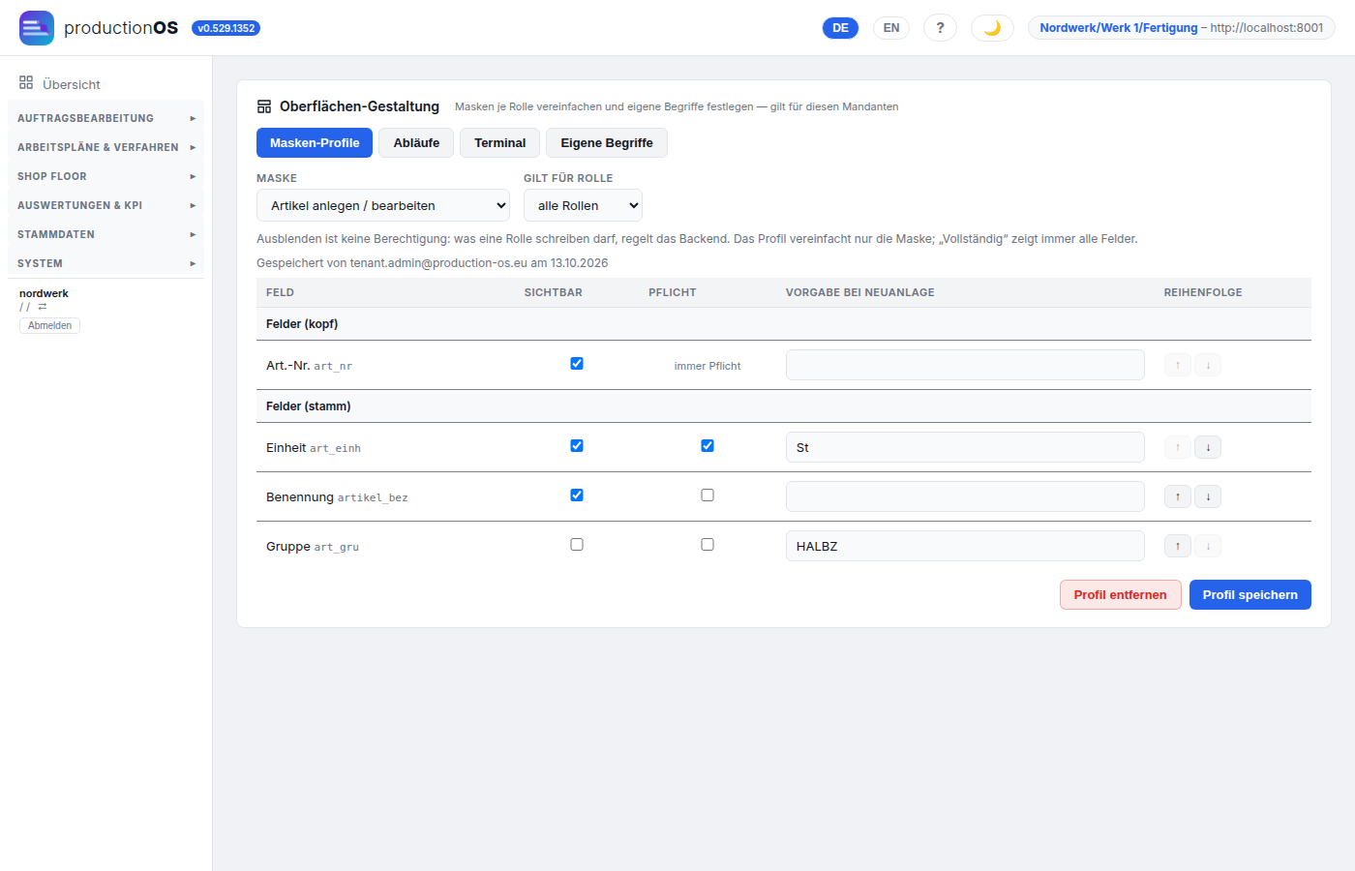Move Benennung field up in order
Viewport: 1355px width, 871px height.
1177,496
